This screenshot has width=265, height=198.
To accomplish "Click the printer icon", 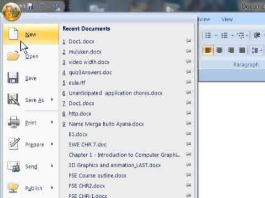I will [x=14, y=122].
